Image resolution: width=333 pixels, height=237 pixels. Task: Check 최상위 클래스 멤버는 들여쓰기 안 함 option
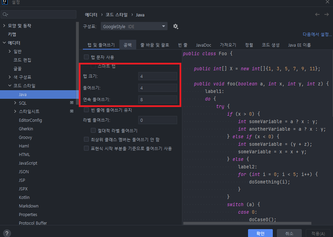point(86,139)
